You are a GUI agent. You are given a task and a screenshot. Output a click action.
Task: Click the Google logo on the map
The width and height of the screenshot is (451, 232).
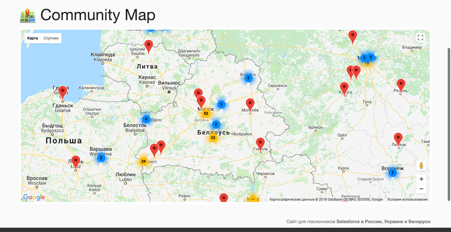coord(34,197)
